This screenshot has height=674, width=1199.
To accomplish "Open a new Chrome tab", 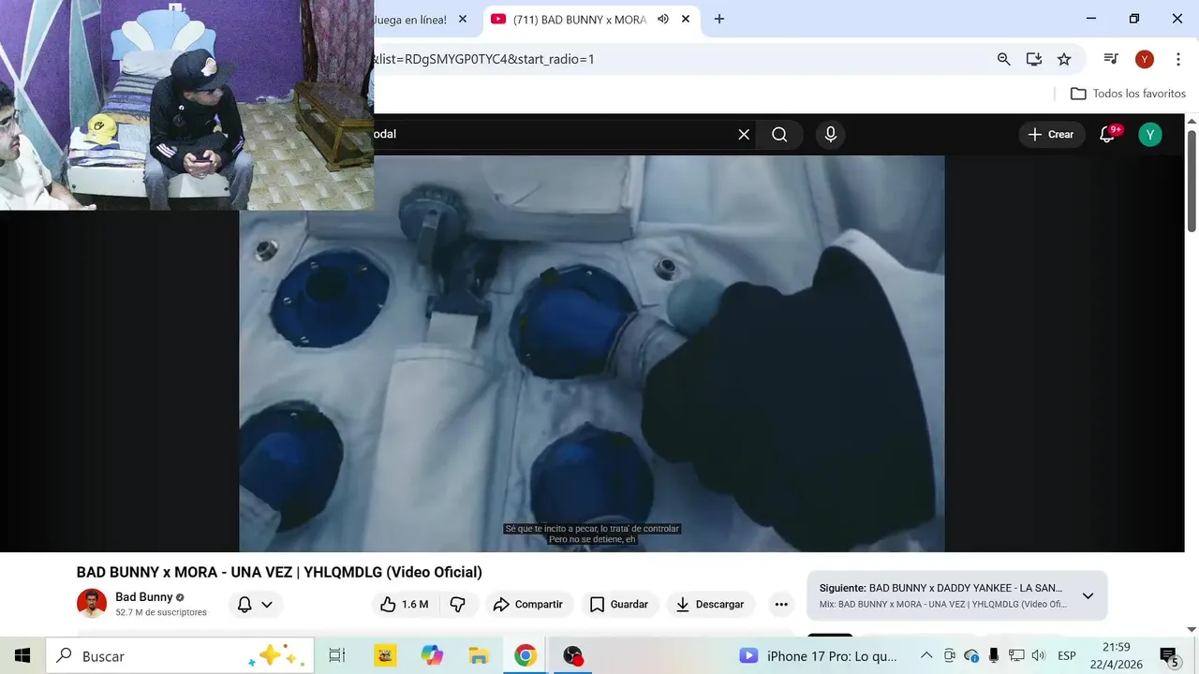I will point(719,19).
